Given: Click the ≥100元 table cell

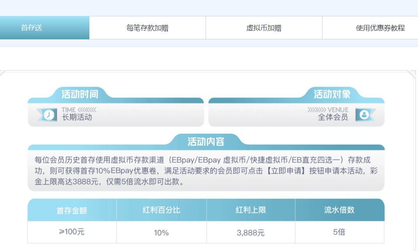Looking at the screenshot, I should [72, 232].
